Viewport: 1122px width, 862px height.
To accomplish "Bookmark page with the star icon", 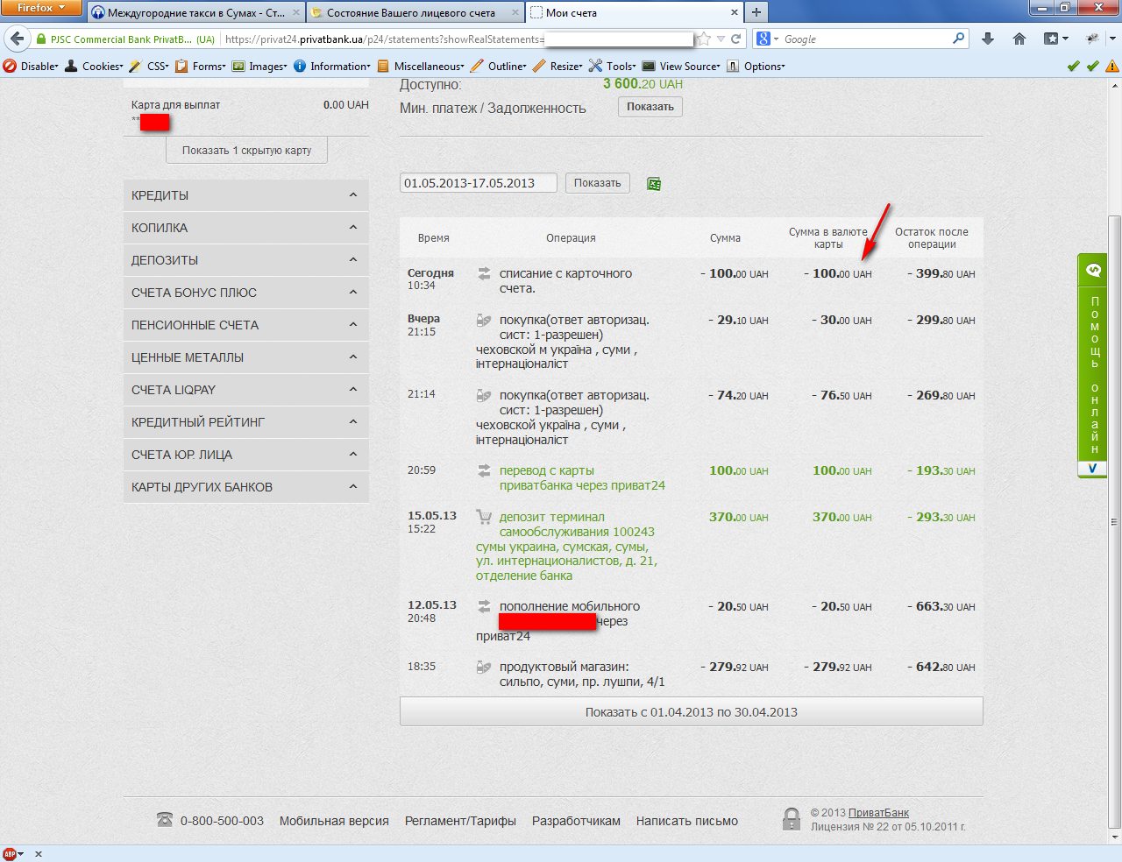I will point(704,39).
